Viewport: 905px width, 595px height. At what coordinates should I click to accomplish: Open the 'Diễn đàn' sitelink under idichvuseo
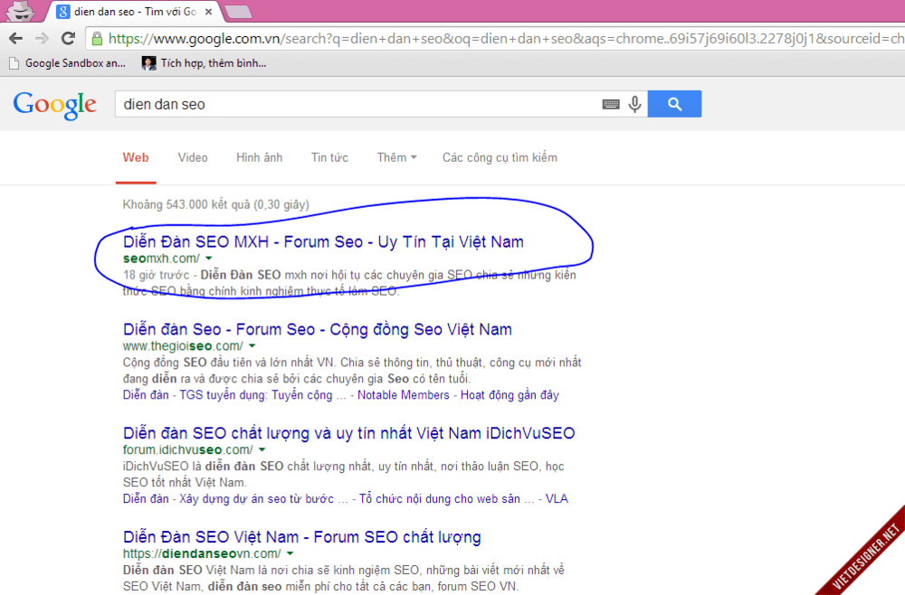pyautogui.click(x=146, y=499)
